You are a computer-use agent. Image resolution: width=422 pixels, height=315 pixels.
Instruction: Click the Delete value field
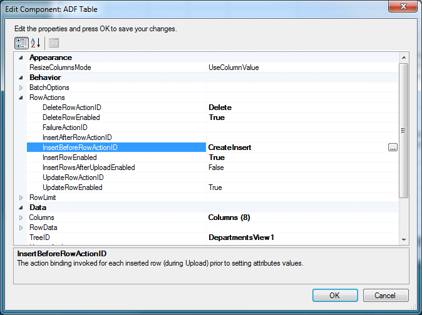click(302, 107)
